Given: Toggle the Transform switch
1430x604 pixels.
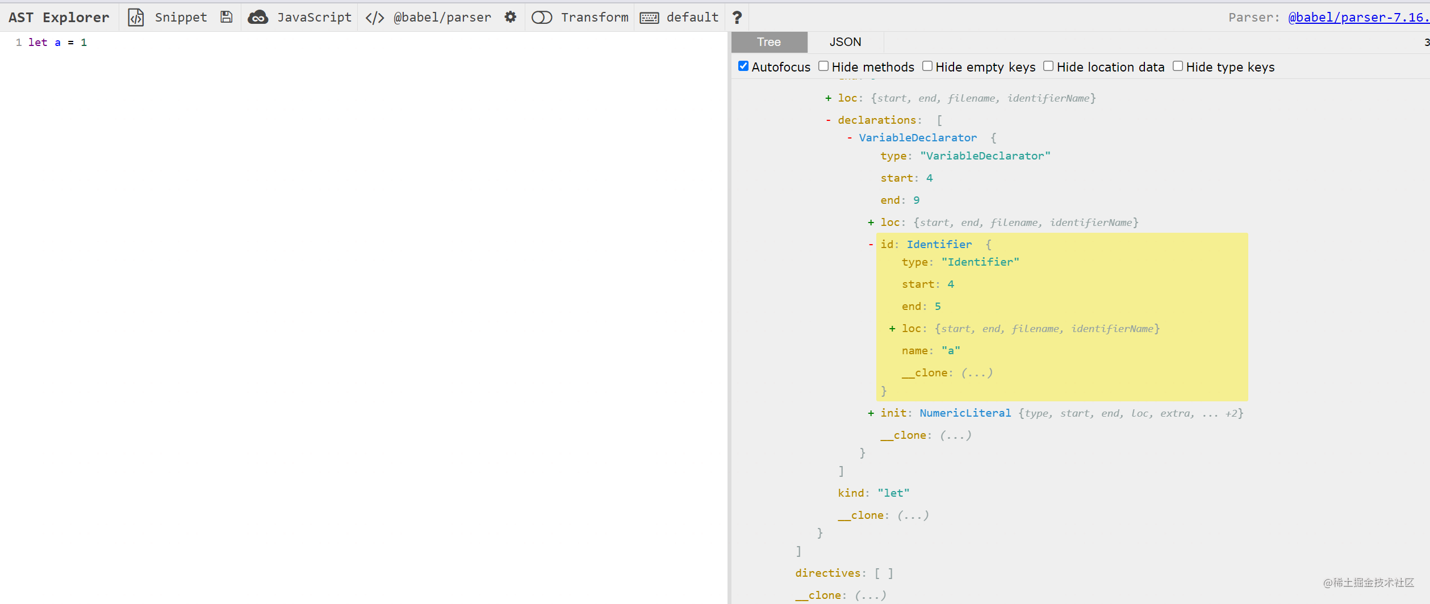Looking at the screenshot, I should (542, 18).
